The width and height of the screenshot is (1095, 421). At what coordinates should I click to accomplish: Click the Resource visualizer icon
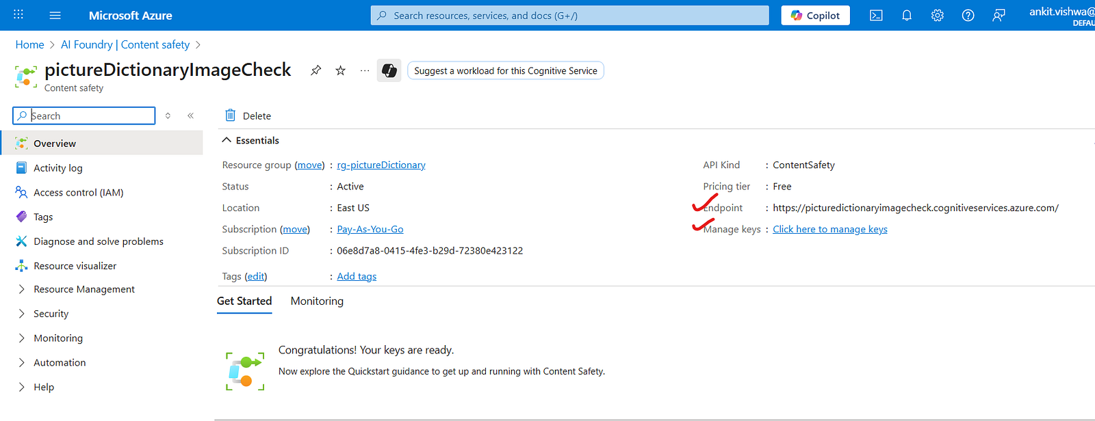point(21,266)
